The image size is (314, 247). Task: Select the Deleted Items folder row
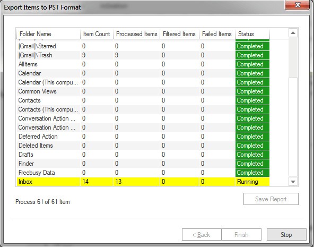(x=143, y=146)
